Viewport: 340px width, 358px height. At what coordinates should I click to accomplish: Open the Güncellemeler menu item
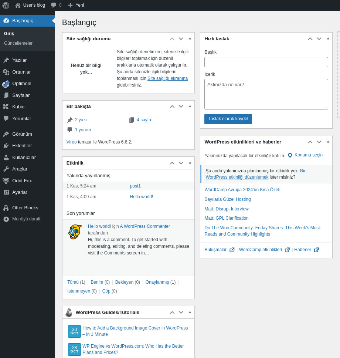coord(18,43)
